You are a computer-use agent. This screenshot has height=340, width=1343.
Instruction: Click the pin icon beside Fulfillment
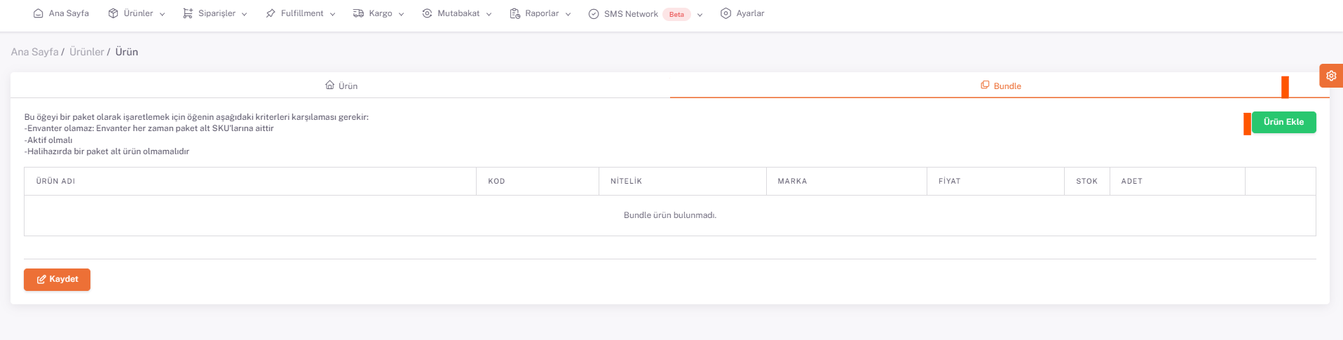(x=271, y=13)
